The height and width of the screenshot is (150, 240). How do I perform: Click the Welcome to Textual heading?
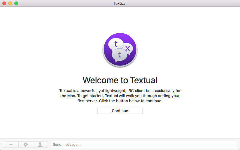pyautogui.click(x=120, y=80)
